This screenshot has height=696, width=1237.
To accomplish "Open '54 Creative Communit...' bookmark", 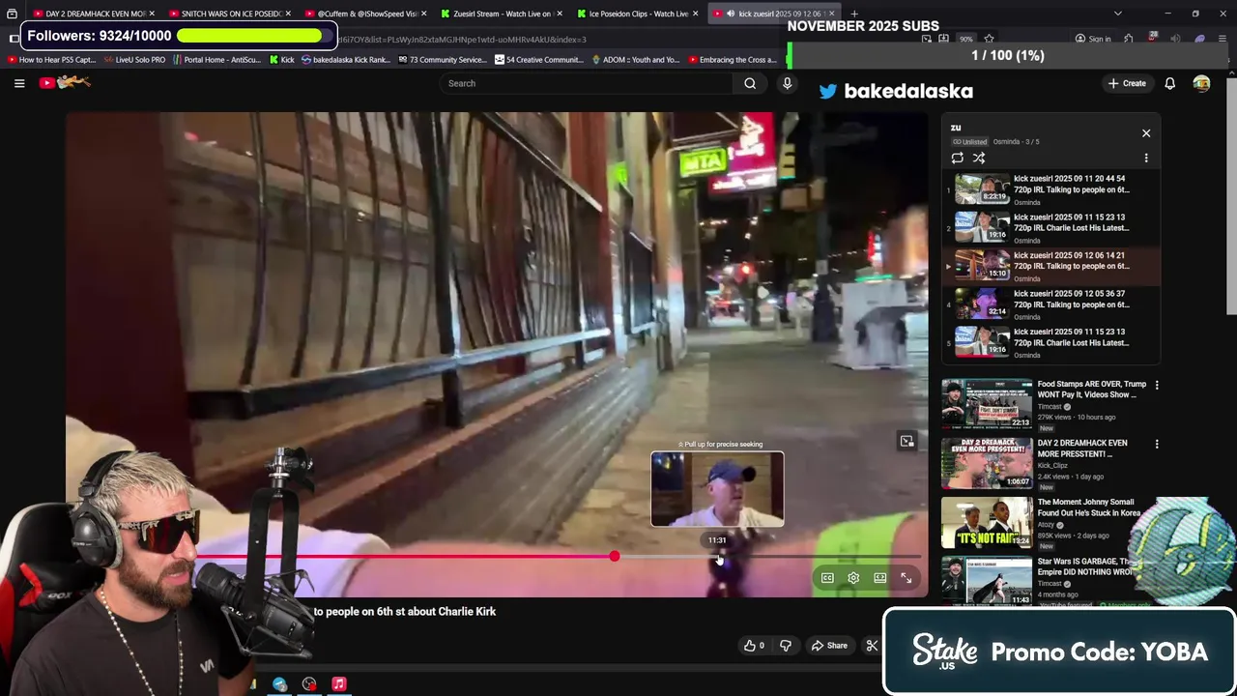I will click(x=538, y=60).
